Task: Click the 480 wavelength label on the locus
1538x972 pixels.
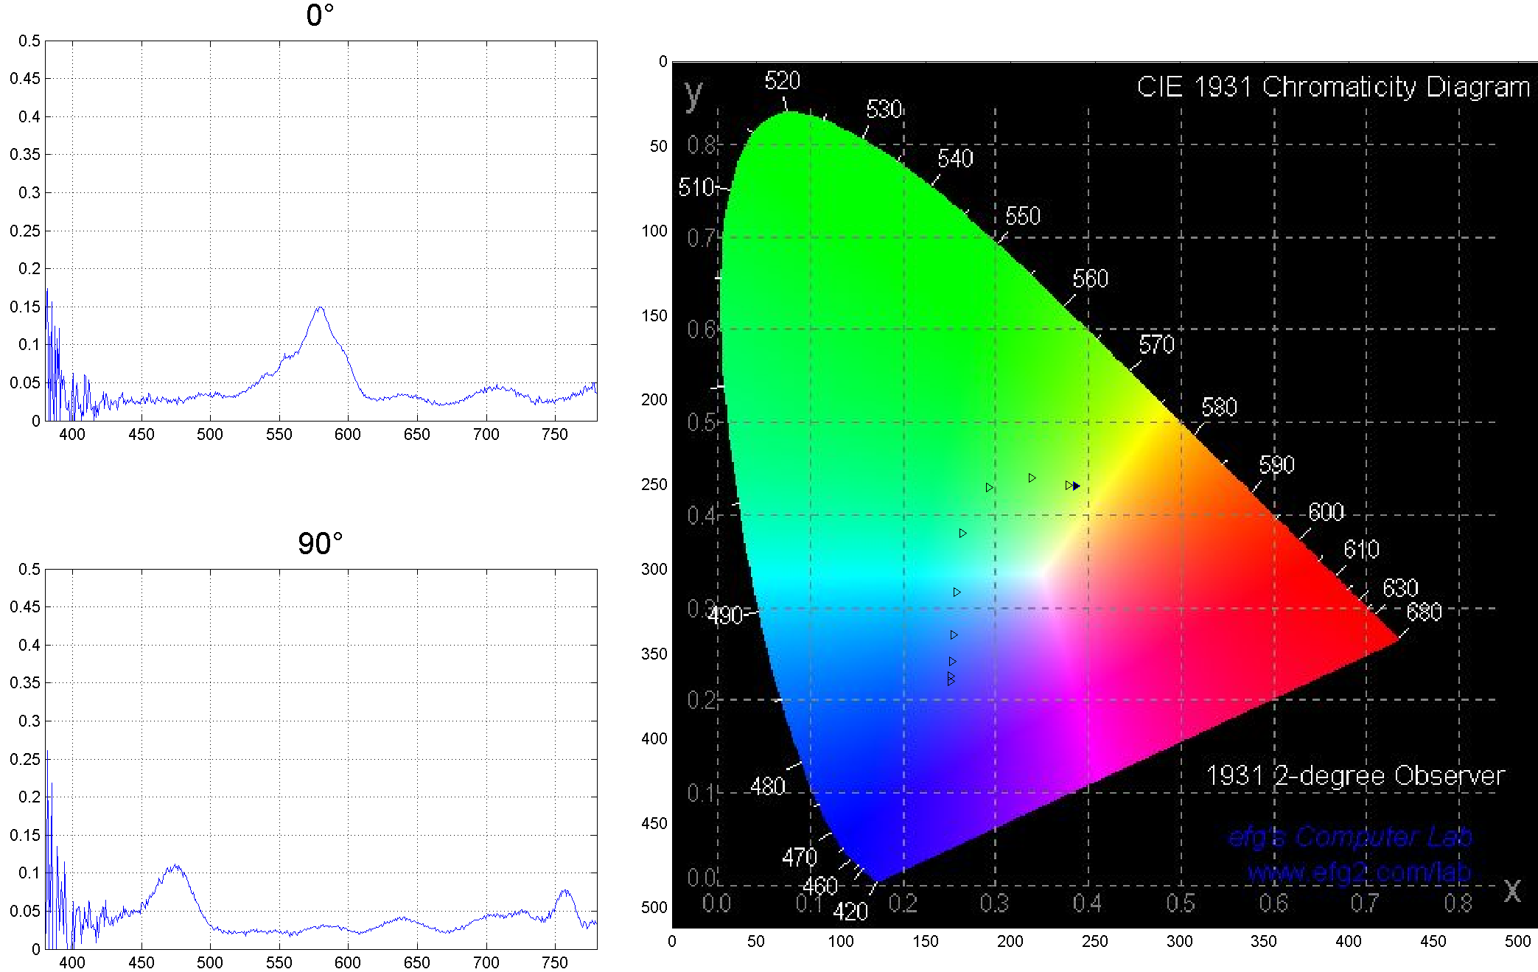Action: point(767,786)
